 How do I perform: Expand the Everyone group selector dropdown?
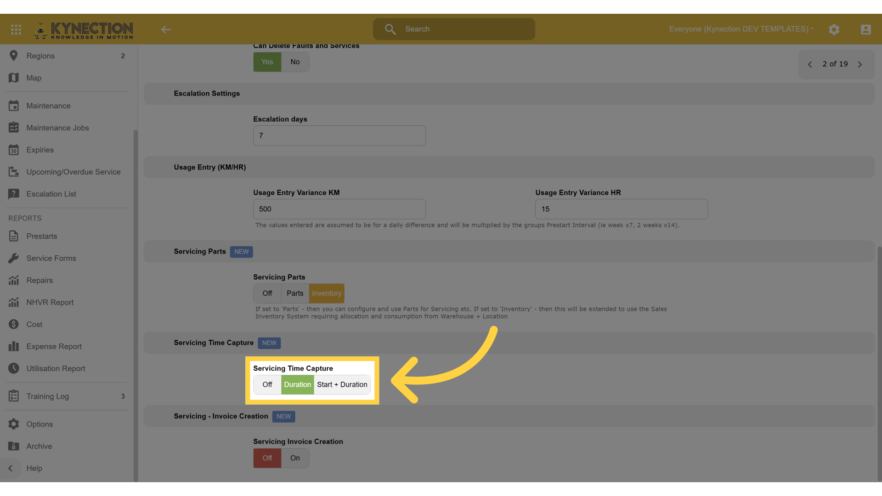click(x=741, y=29)
